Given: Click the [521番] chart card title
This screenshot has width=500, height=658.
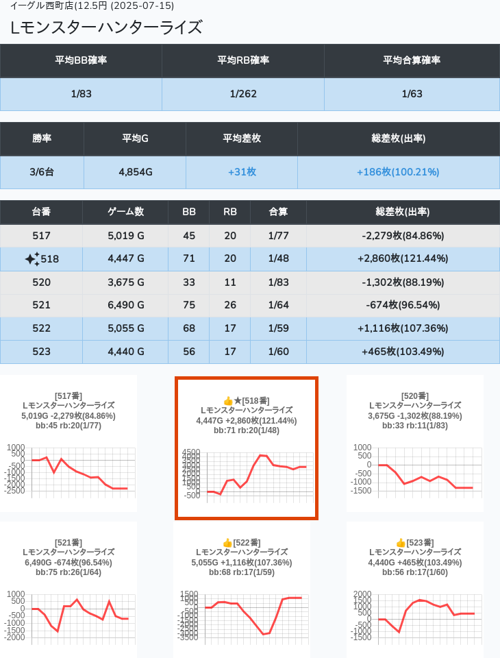Looking at the screenshot, I should tap(68, 543).
